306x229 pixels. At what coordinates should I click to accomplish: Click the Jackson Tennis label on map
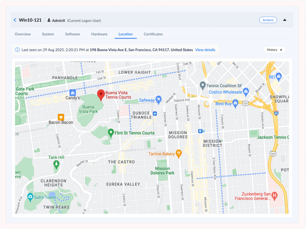[273, 137]
